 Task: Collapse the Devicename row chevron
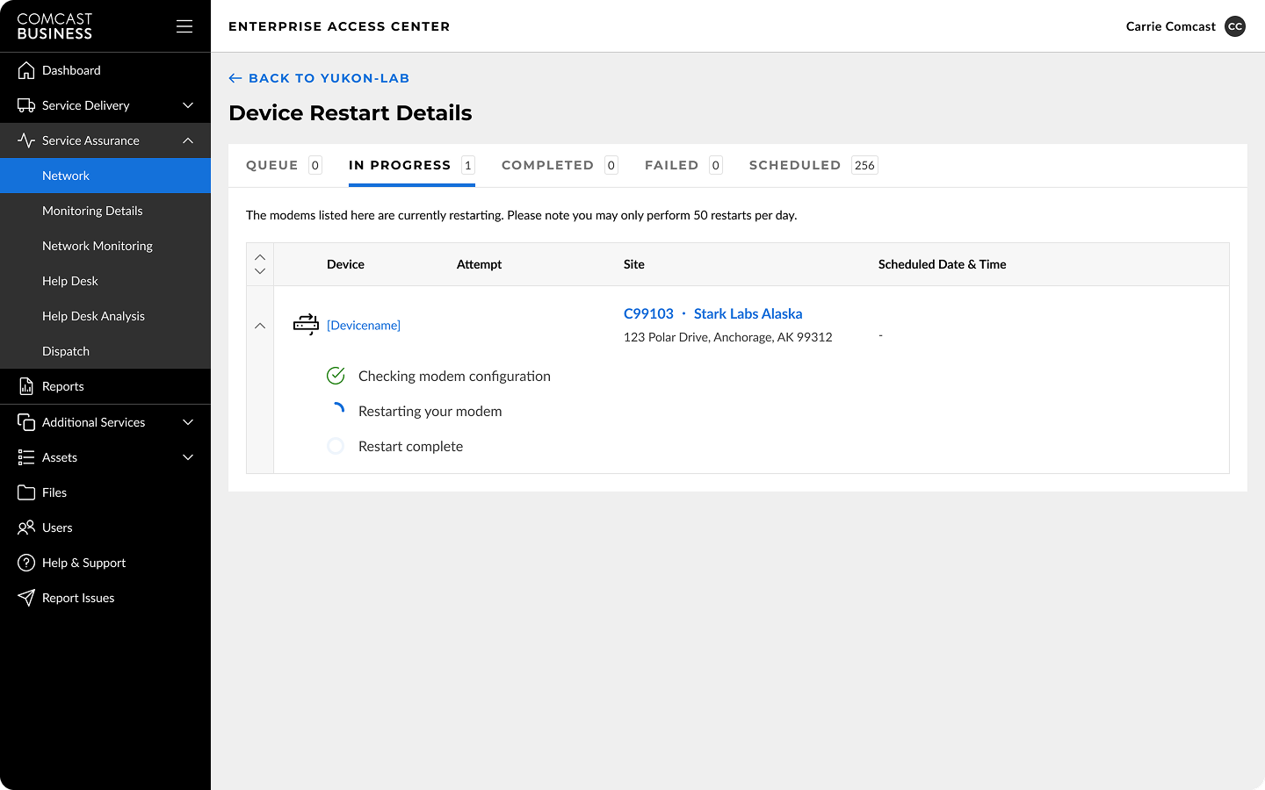(260, 326)
